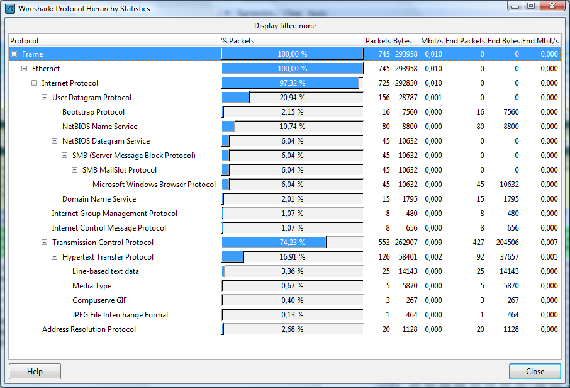Sort by the % Packets column header
The width and height of the screenshot is (570, 388).
click(x=293, y=41)
